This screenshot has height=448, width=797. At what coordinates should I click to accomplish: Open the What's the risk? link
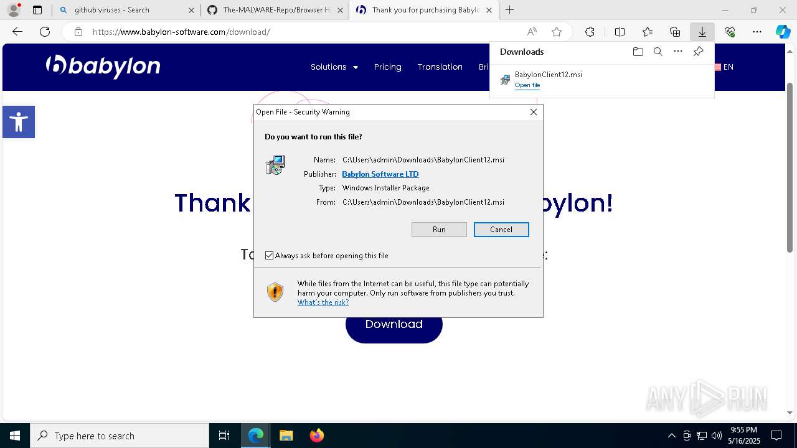coord(323,302)
